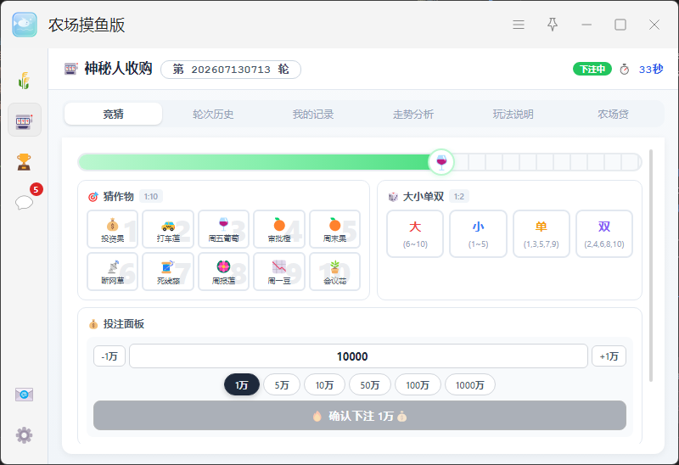Open the trophy leaderboard in sidebar

pyautogui.click(x=25, y=161)
